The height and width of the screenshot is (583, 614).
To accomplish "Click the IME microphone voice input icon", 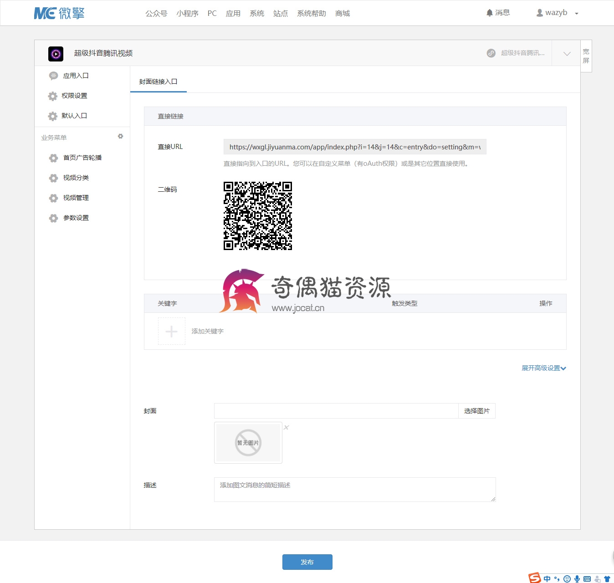I will point(577,579).
